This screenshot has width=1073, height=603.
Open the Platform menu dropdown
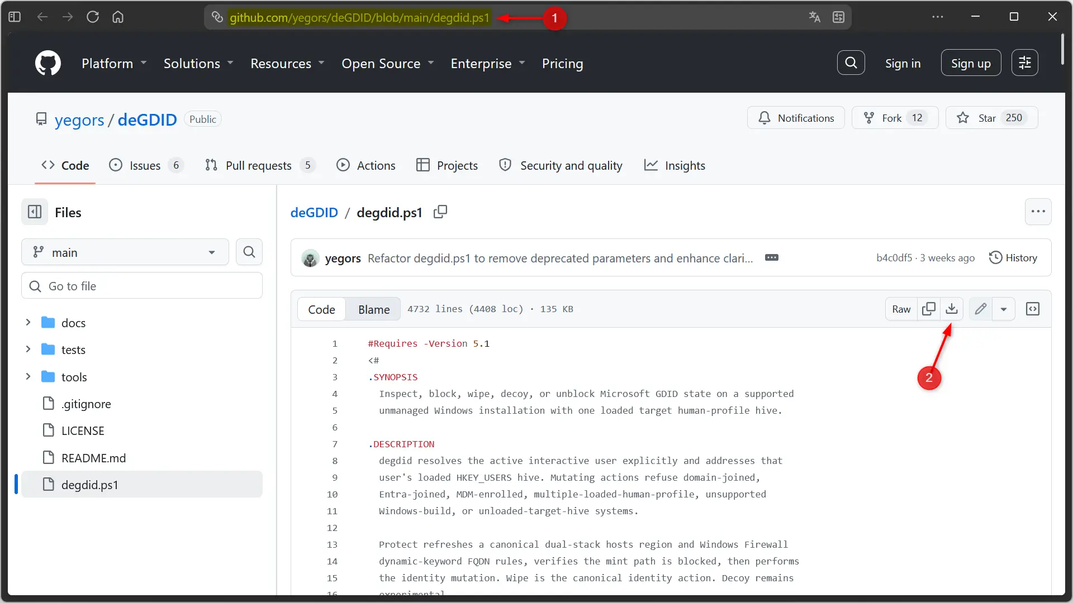114,64
